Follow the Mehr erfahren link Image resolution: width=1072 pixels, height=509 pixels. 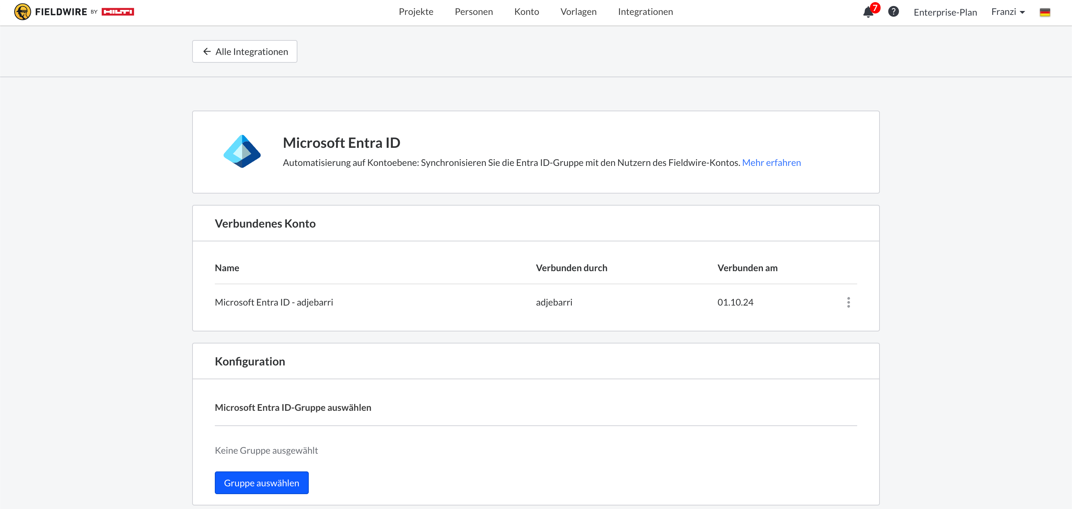tap(771, 163)
